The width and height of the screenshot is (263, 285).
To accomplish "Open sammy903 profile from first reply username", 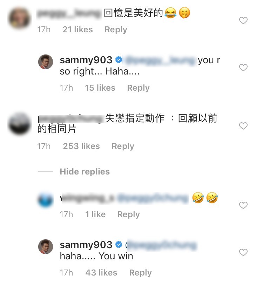I will click(x=86, y=60).
